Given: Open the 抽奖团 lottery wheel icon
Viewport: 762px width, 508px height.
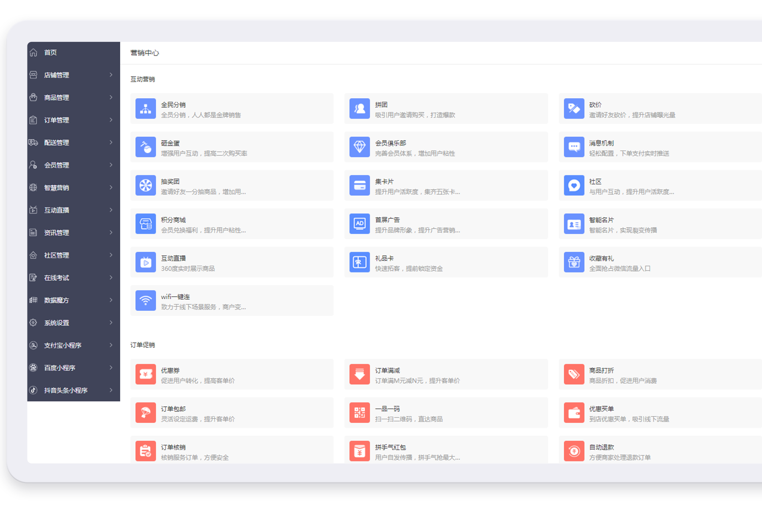Looking at the screenshot, I should pyautogui.click(x=146, y=185).
